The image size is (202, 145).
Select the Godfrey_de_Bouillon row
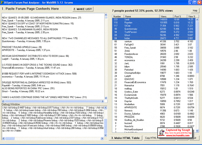click(154, 120)
